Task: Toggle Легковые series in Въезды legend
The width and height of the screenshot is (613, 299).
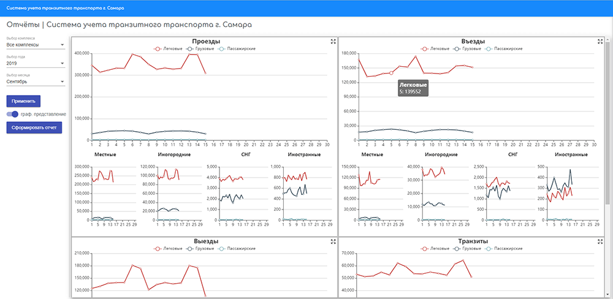Action: click(435, 49)
